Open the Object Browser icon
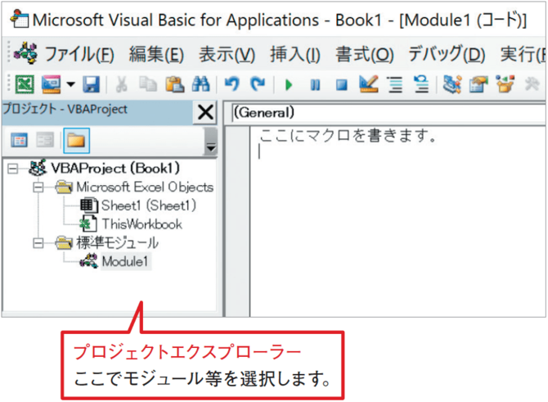Viewport: 548px width, 402px height. 505,84
